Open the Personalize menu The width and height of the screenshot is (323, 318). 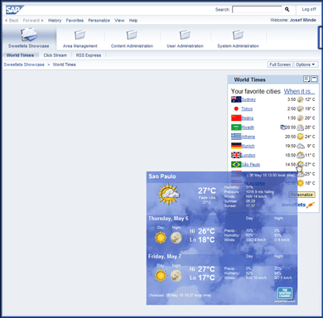point(99,21)
